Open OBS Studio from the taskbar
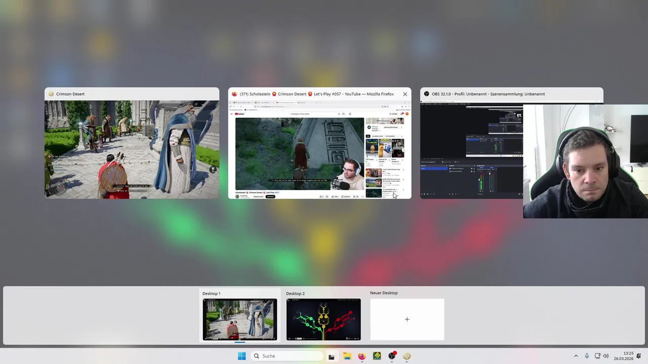648x364 pixels. (x=392, y=356)
